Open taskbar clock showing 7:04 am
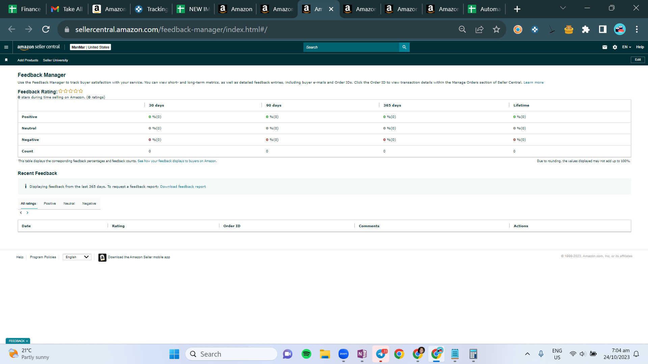The width and height of the screenshot is (648, 364). click(x=616, y=354)
